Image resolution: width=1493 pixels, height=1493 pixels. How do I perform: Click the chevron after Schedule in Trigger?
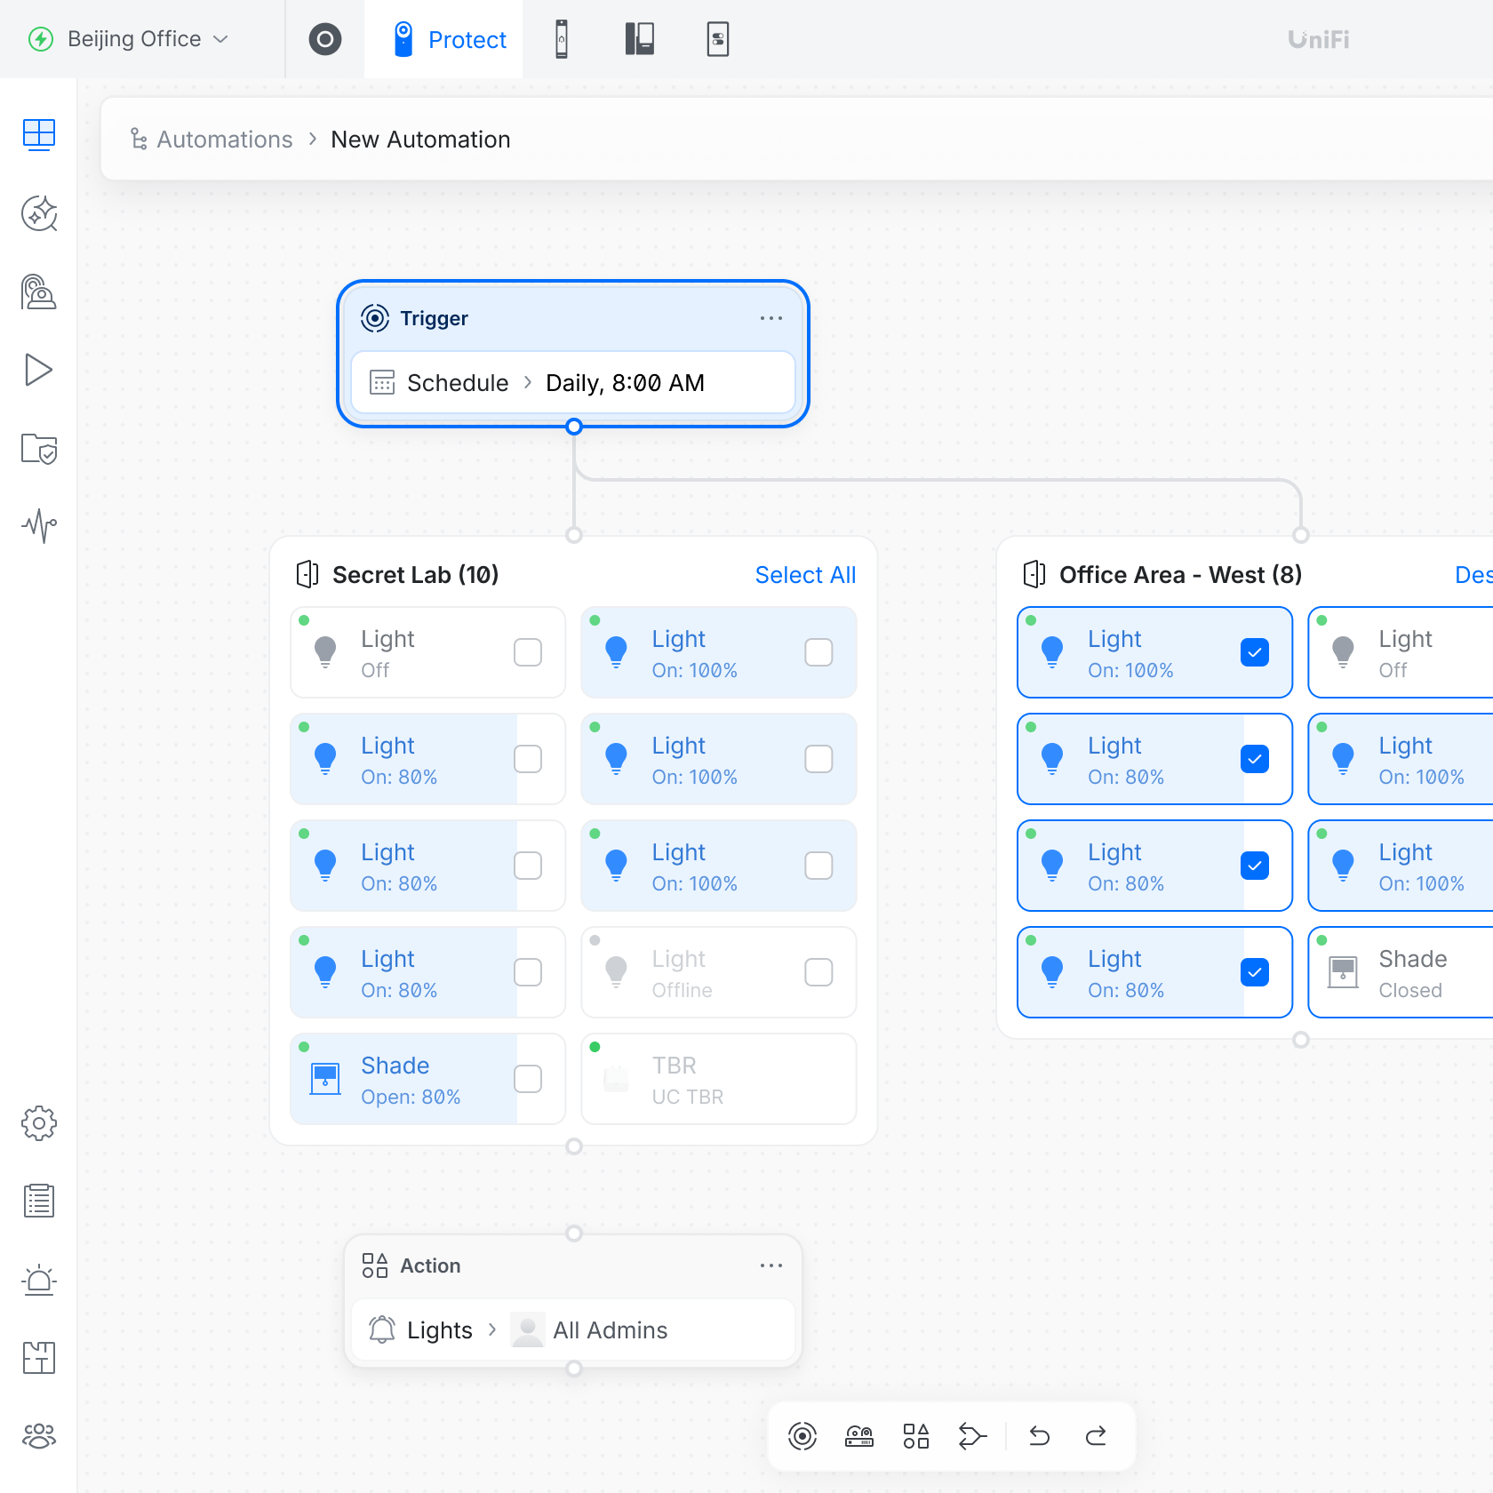(528, 382)
